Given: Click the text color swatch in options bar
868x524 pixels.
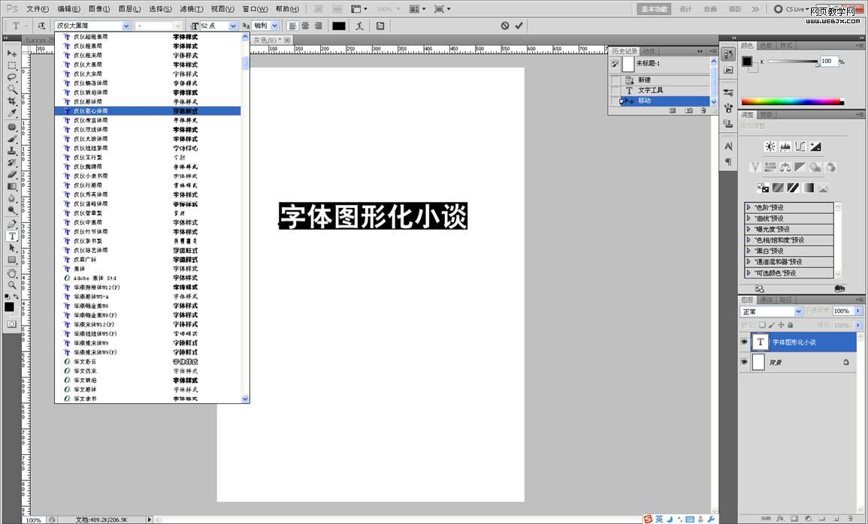Looking at the screenshot, I should pyautogui.click(x=339, y=26).
